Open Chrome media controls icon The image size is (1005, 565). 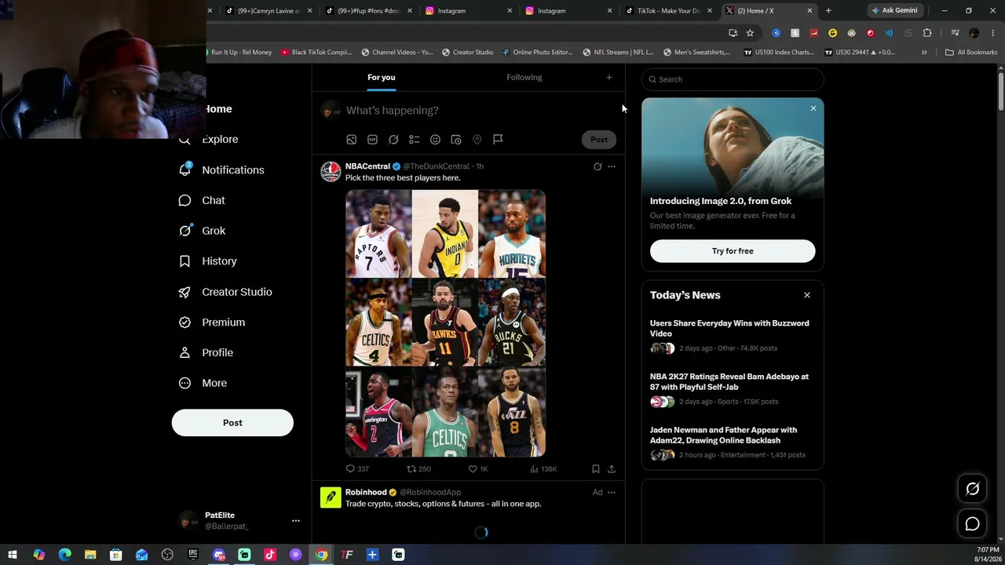[x=955, y=33]
